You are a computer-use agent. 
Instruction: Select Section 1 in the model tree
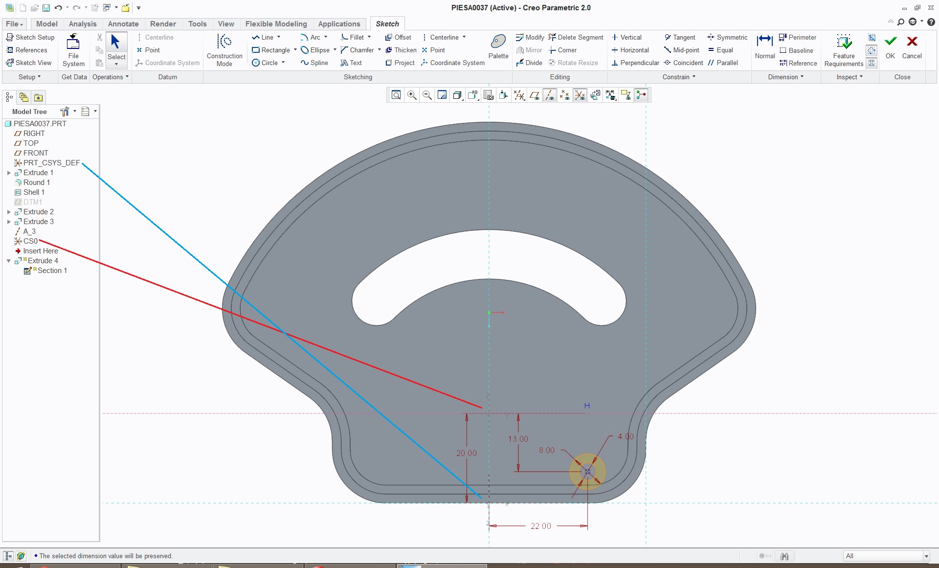click(52, 271)
